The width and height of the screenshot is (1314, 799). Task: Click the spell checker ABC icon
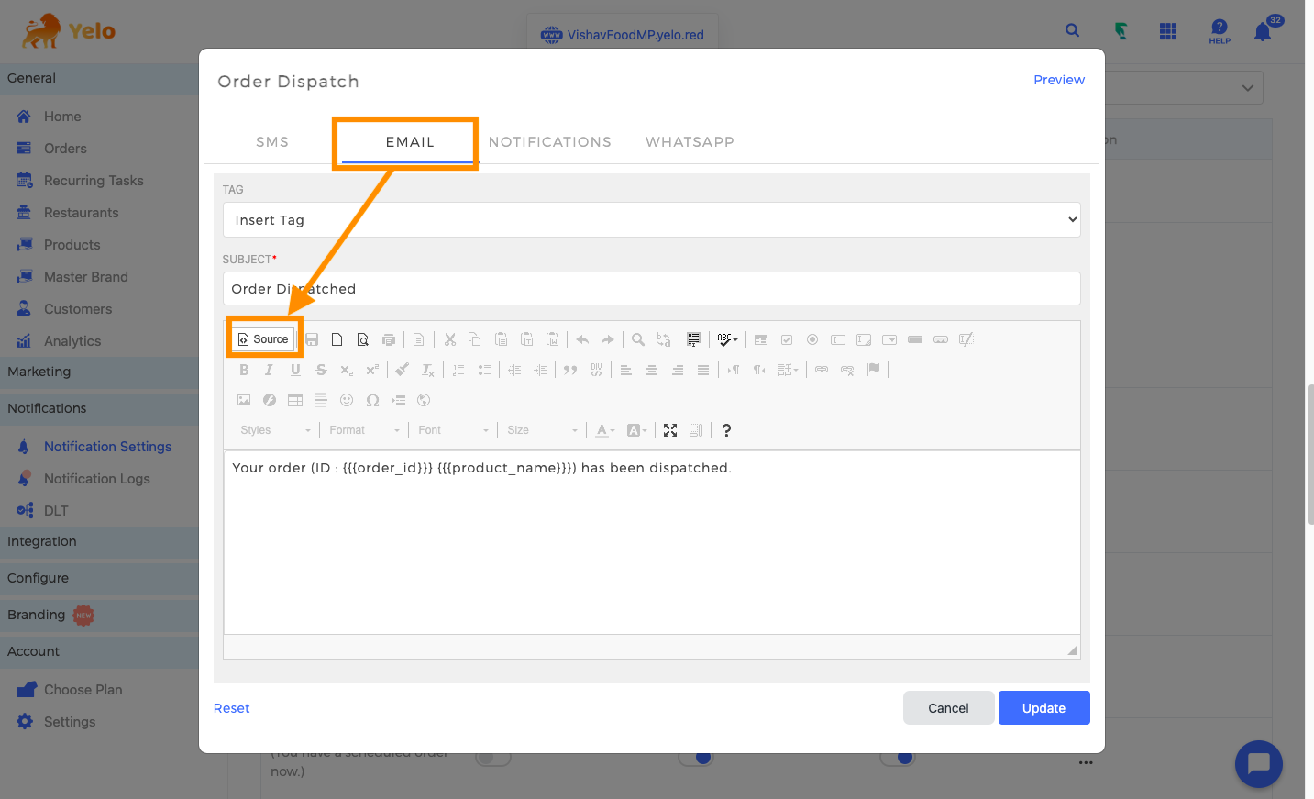pyautogui.click(x=726, y=339)
